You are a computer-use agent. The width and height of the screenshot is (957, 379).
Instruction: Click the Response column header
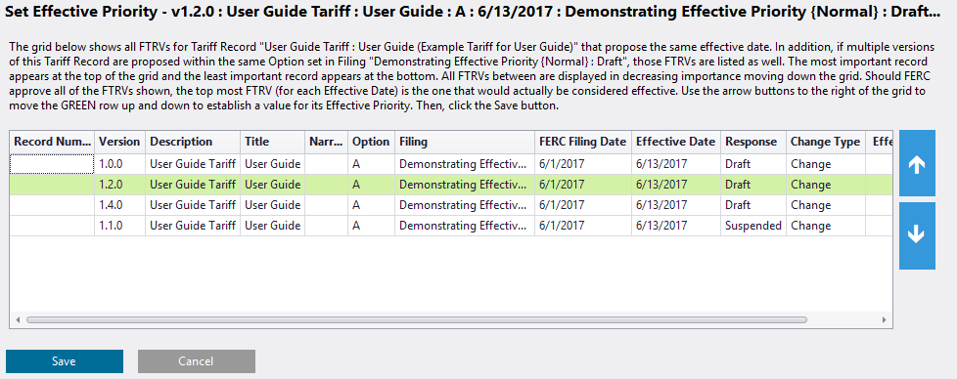pos(753,142)
